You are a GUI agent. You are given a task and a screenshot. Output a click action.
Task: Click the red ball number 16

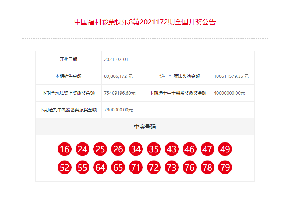[65, 149]
